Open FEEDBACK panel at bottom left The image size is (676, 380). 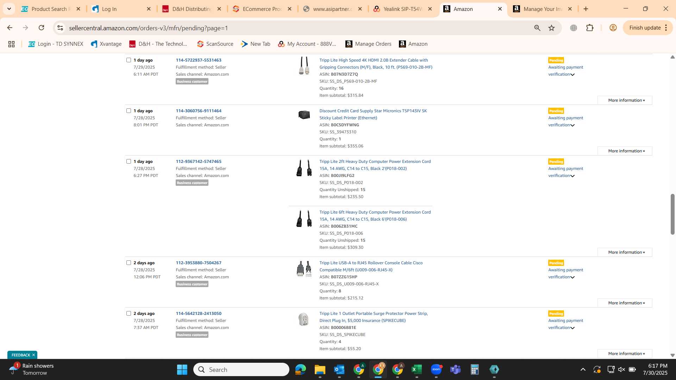click(20, 355)
